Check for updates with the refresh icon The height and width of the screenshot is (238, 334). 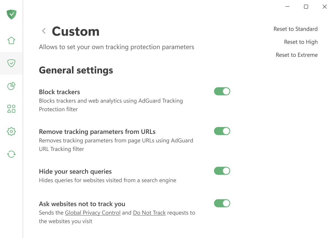click(x=11, y=154)
